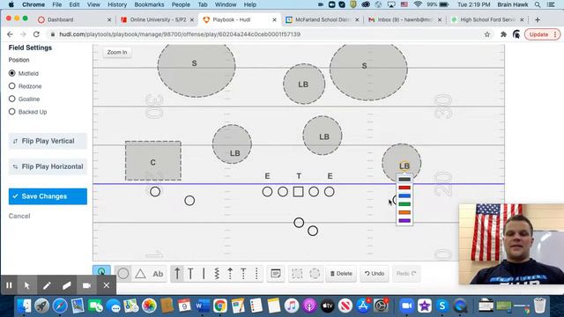Click the address bar URL
Screen dimensions: 564x317
click(180, 34)
